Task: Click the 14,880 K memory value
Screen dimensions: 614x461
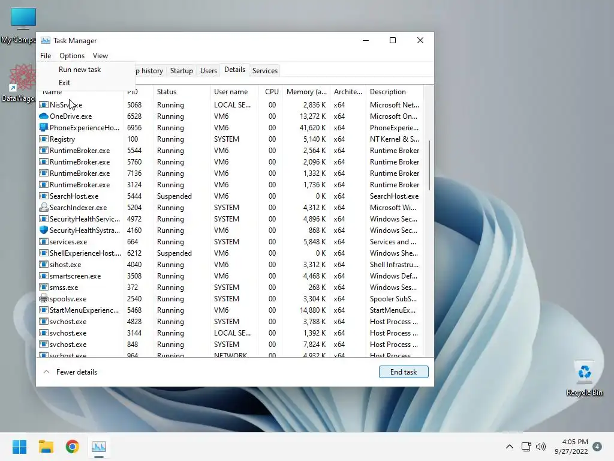Action: click(x=312, y=310)
